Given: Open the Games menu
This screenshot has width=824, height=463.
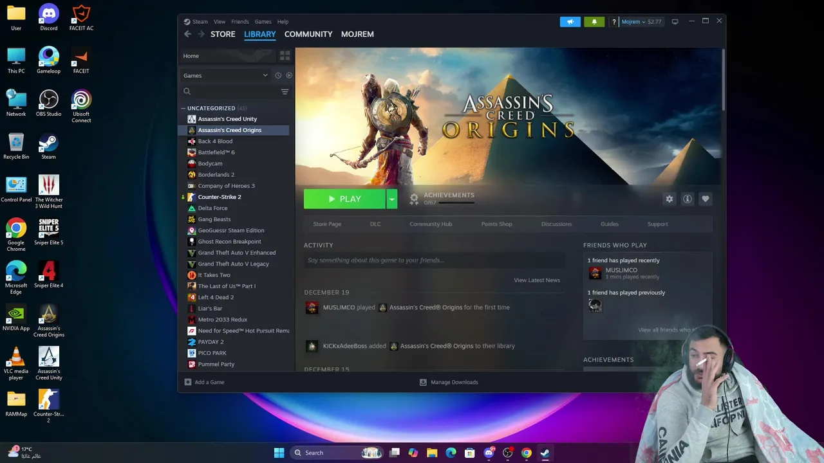Looking at the screenshot, I should coord(263,22).
